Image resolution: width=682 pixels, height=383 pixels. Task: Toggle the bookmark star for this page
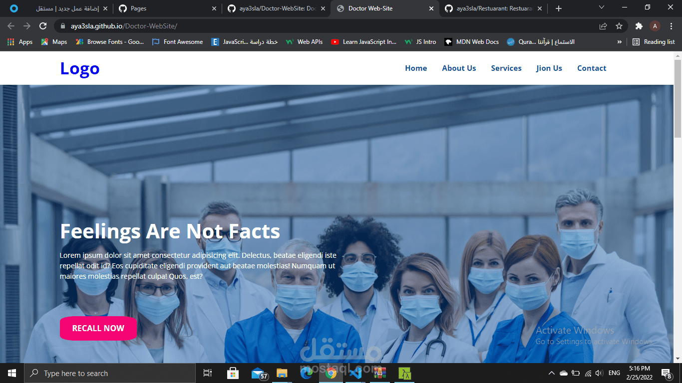(619, 26)
